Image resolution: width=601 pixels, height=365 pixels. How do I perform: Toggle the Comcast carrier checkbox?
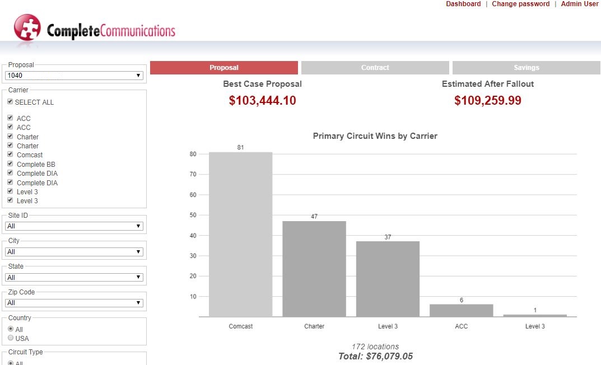10,154
